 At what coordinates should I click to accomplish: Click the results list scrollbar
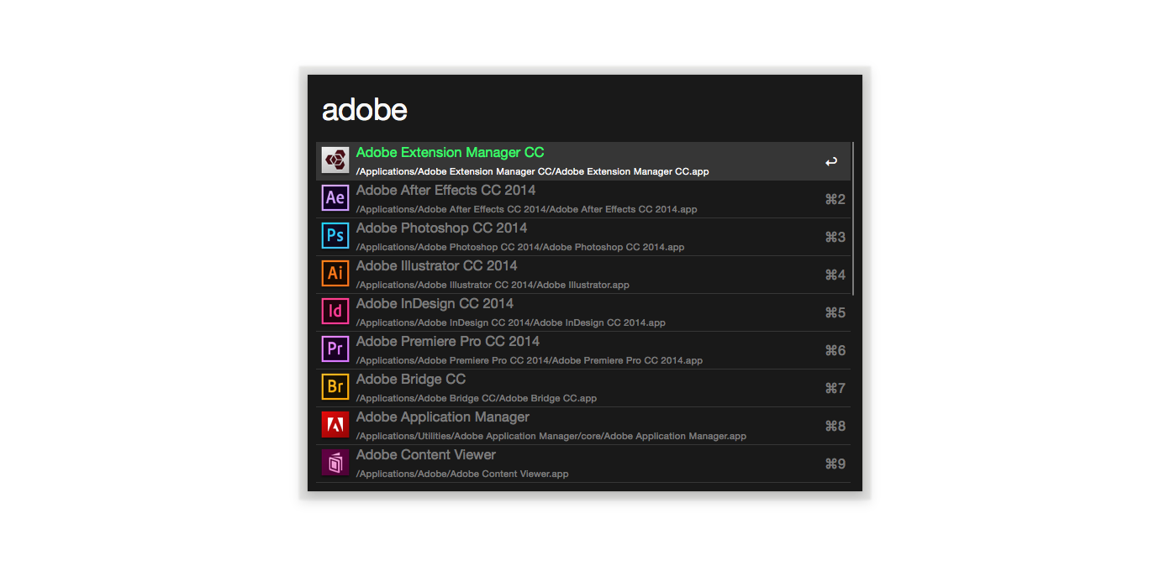(x=853, y=218)
